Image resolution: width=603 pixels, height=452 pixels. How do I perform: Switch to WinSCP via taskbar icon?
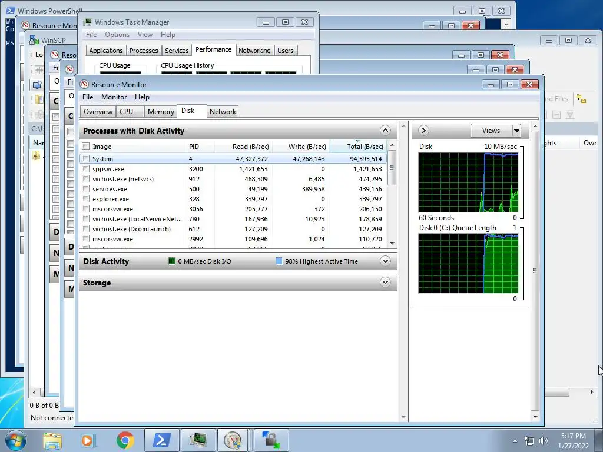coord(271,440)
